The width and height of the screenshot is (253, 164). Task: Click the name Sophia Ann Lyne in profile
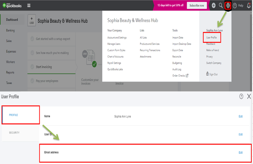pyautogui.click(x=123, y=116)
